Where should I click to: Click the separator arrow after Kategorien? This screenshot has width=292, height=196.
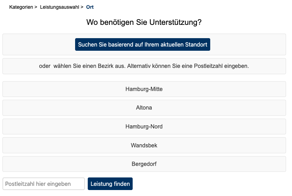[x=36, y=7]
